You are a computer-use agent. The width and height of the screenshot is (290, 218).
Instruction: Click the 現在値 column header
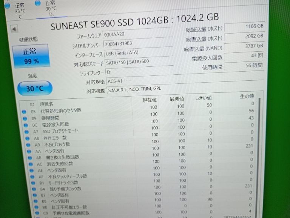click(150, 100)
